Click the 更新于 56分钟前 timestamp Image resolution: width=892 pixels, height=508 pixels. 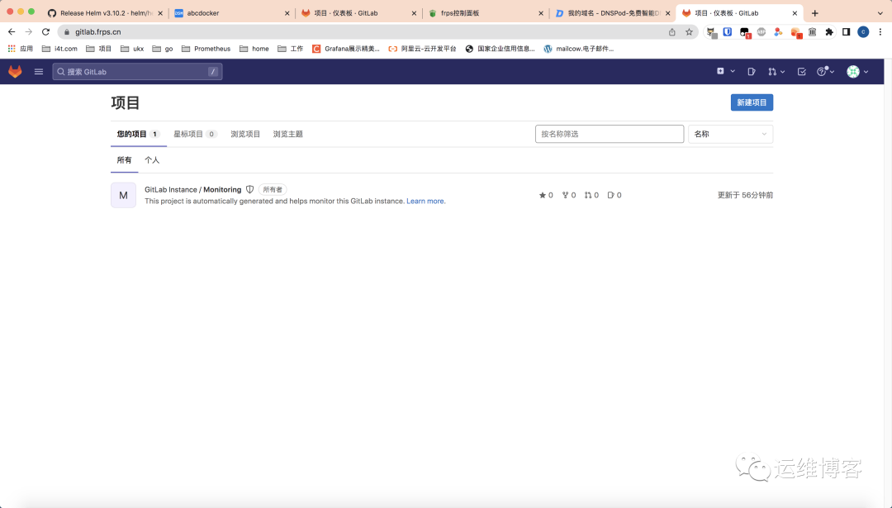pyautogui.click(x=745, y=195)
